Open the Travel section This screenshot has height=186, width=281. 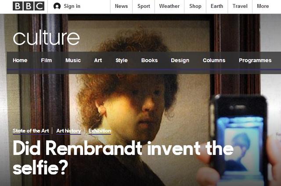[240, 6]
